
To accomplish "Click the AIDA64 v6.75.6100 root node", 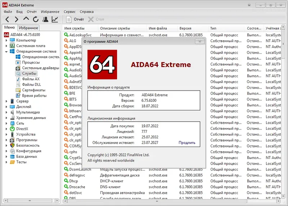I will pyautogui.click(x=22, y=35).
